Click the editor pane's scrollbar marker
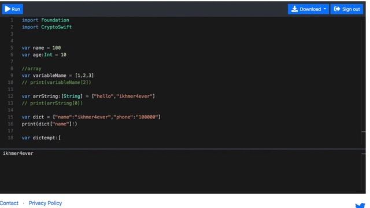The image size is (370, 208). tap(364, 132)
